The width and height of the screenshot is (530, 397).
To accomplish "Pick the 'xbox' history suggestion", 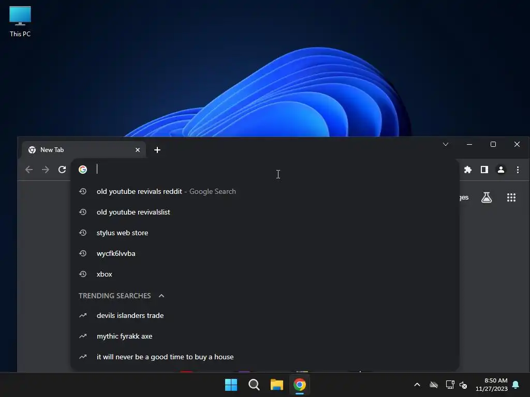I will tap(264, 274).
